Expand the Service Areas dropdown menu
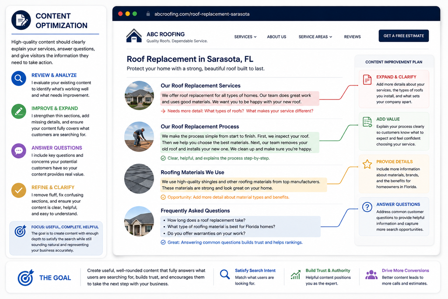This screenshot has width=448, height=299. [315, 37]
